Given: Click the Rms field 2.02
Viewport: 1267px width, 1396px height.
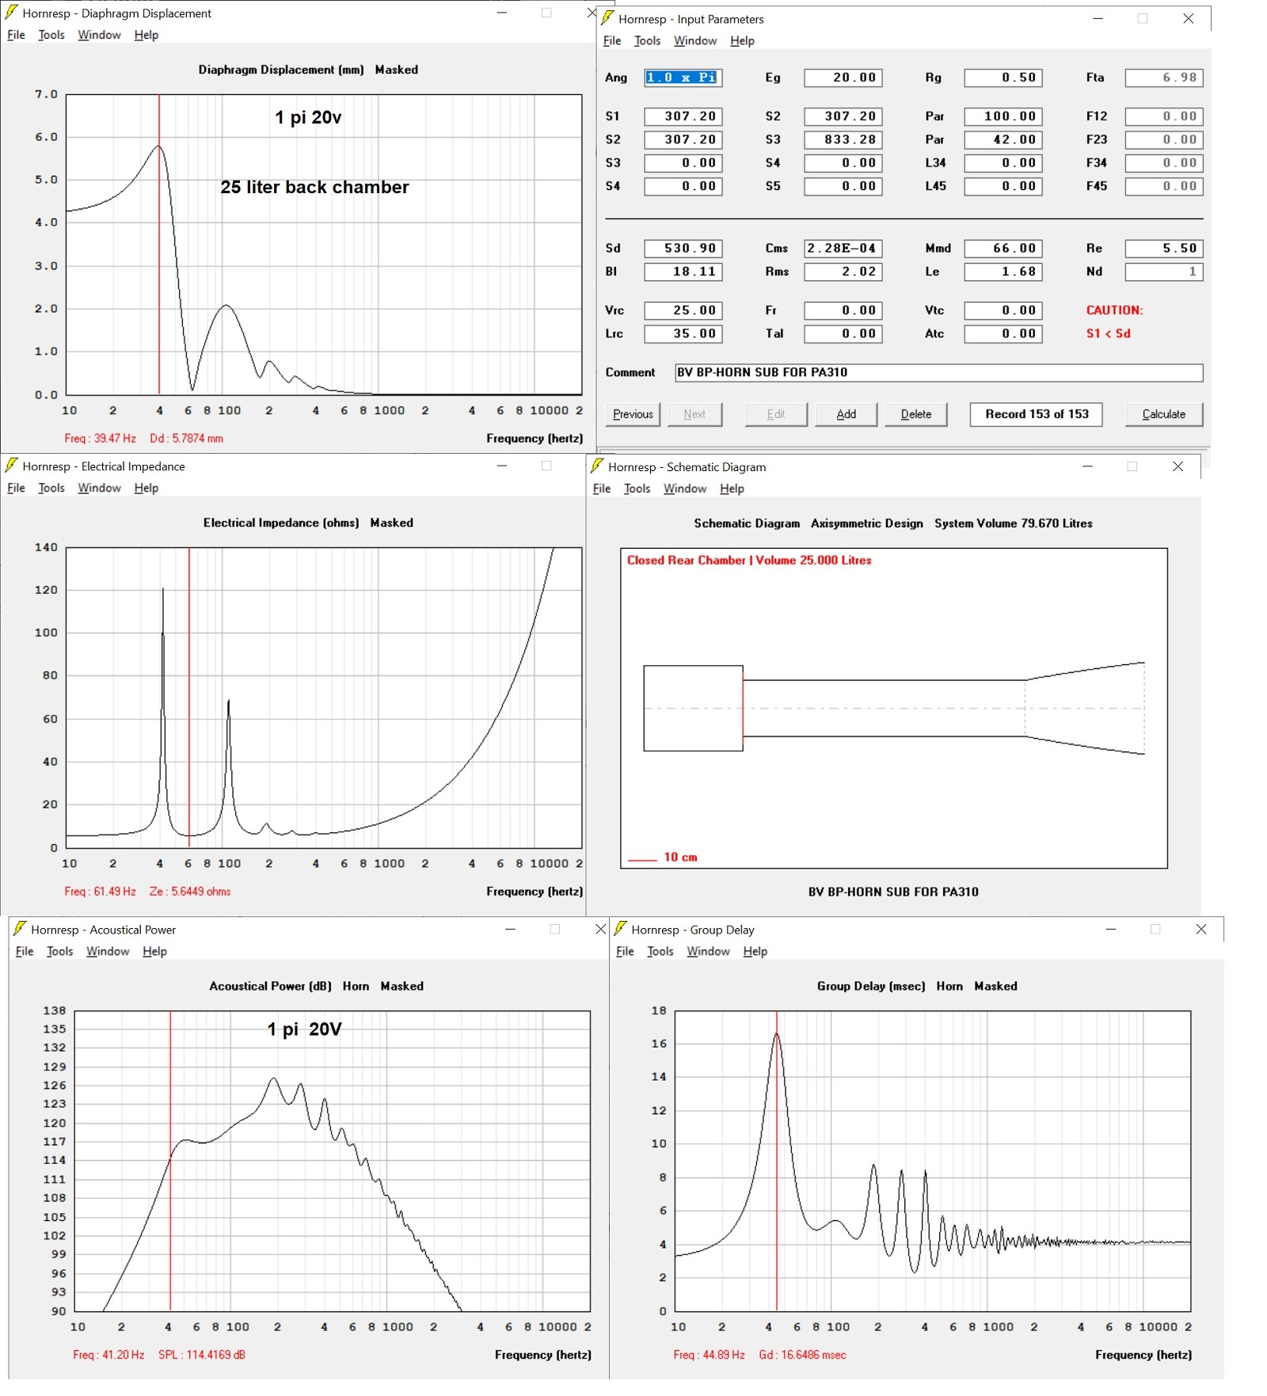Looking at the screenshot, I should coord(843,272).
